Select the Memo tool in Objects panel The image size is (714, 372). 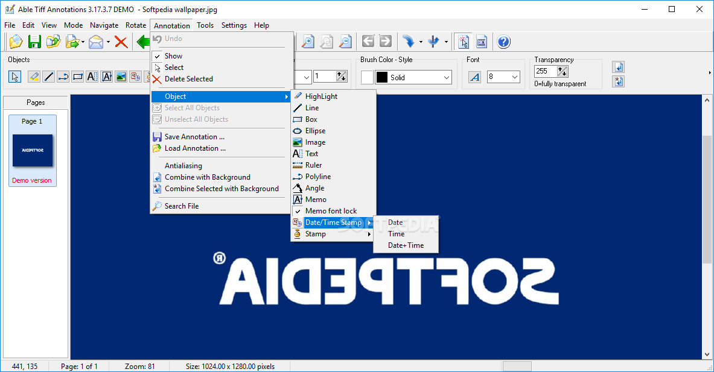click(x=107, y=77)
